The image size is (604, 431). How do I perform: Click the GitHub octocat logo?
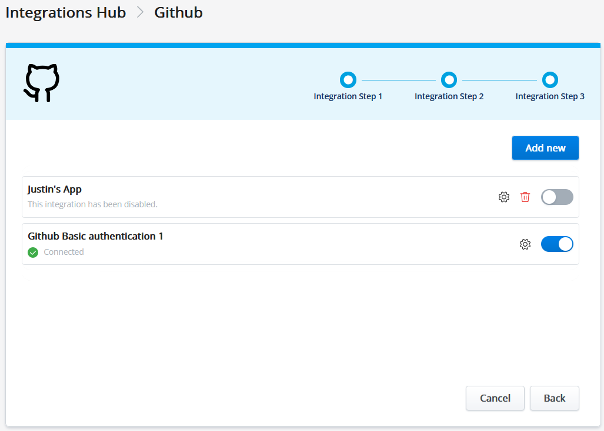tap(42, 83)
